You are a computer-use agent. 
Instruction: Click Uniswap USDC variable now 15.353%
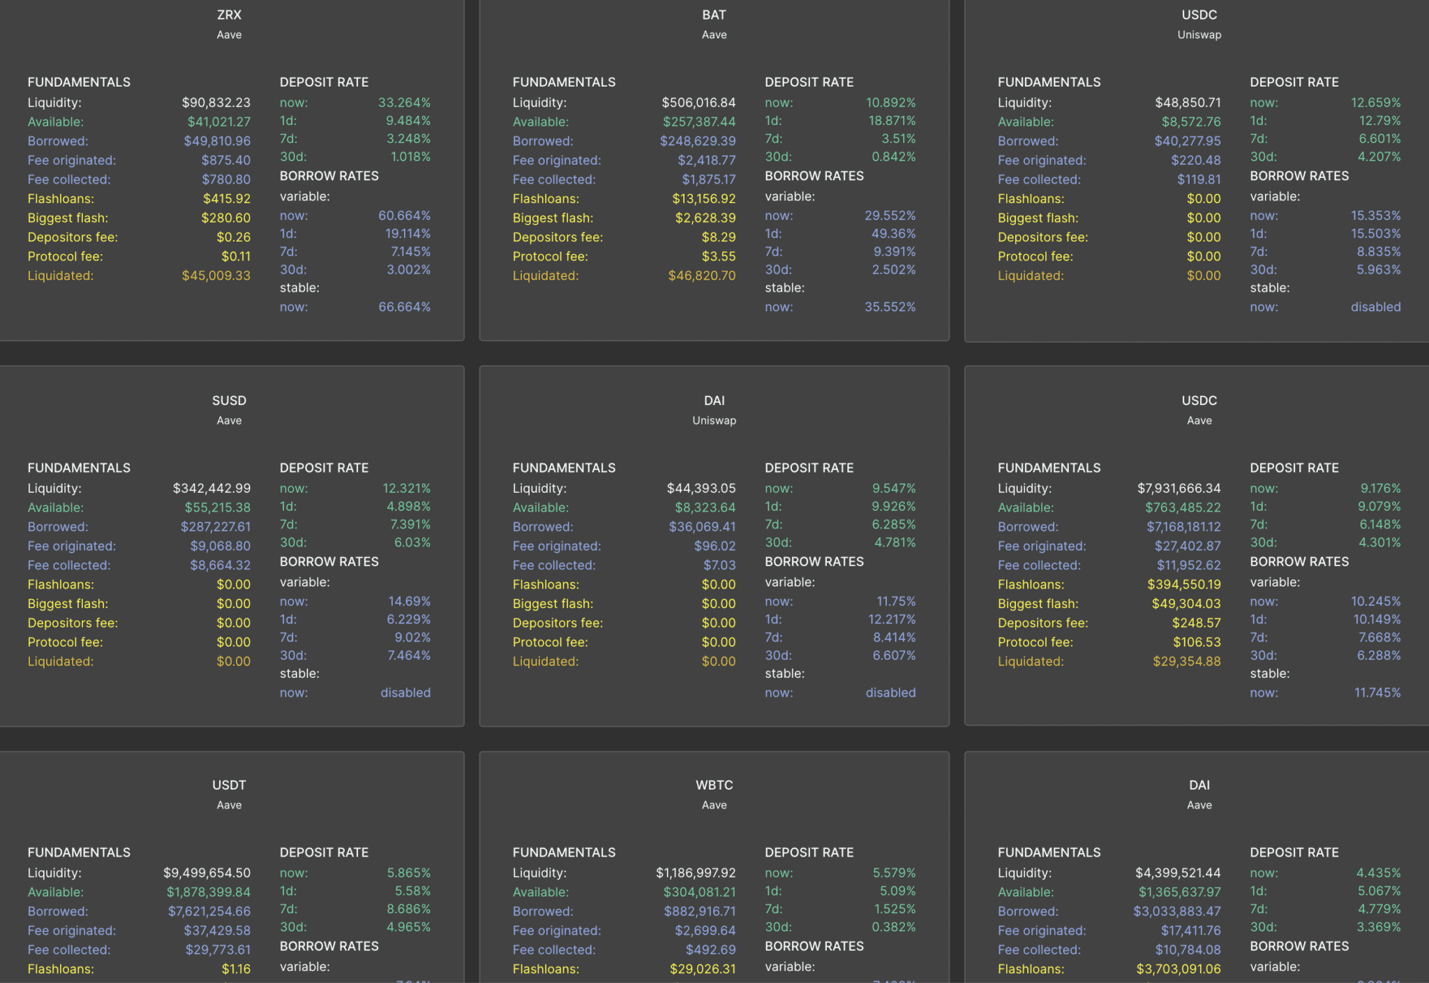[x=1376, y=216]
